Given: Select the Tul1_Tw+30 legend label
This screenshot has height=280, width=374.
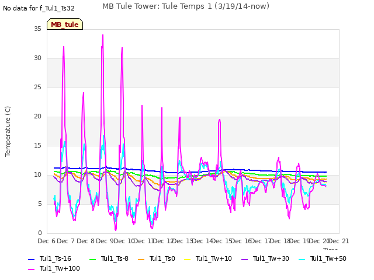Looking at the screenshot, I should pos(271,258).
